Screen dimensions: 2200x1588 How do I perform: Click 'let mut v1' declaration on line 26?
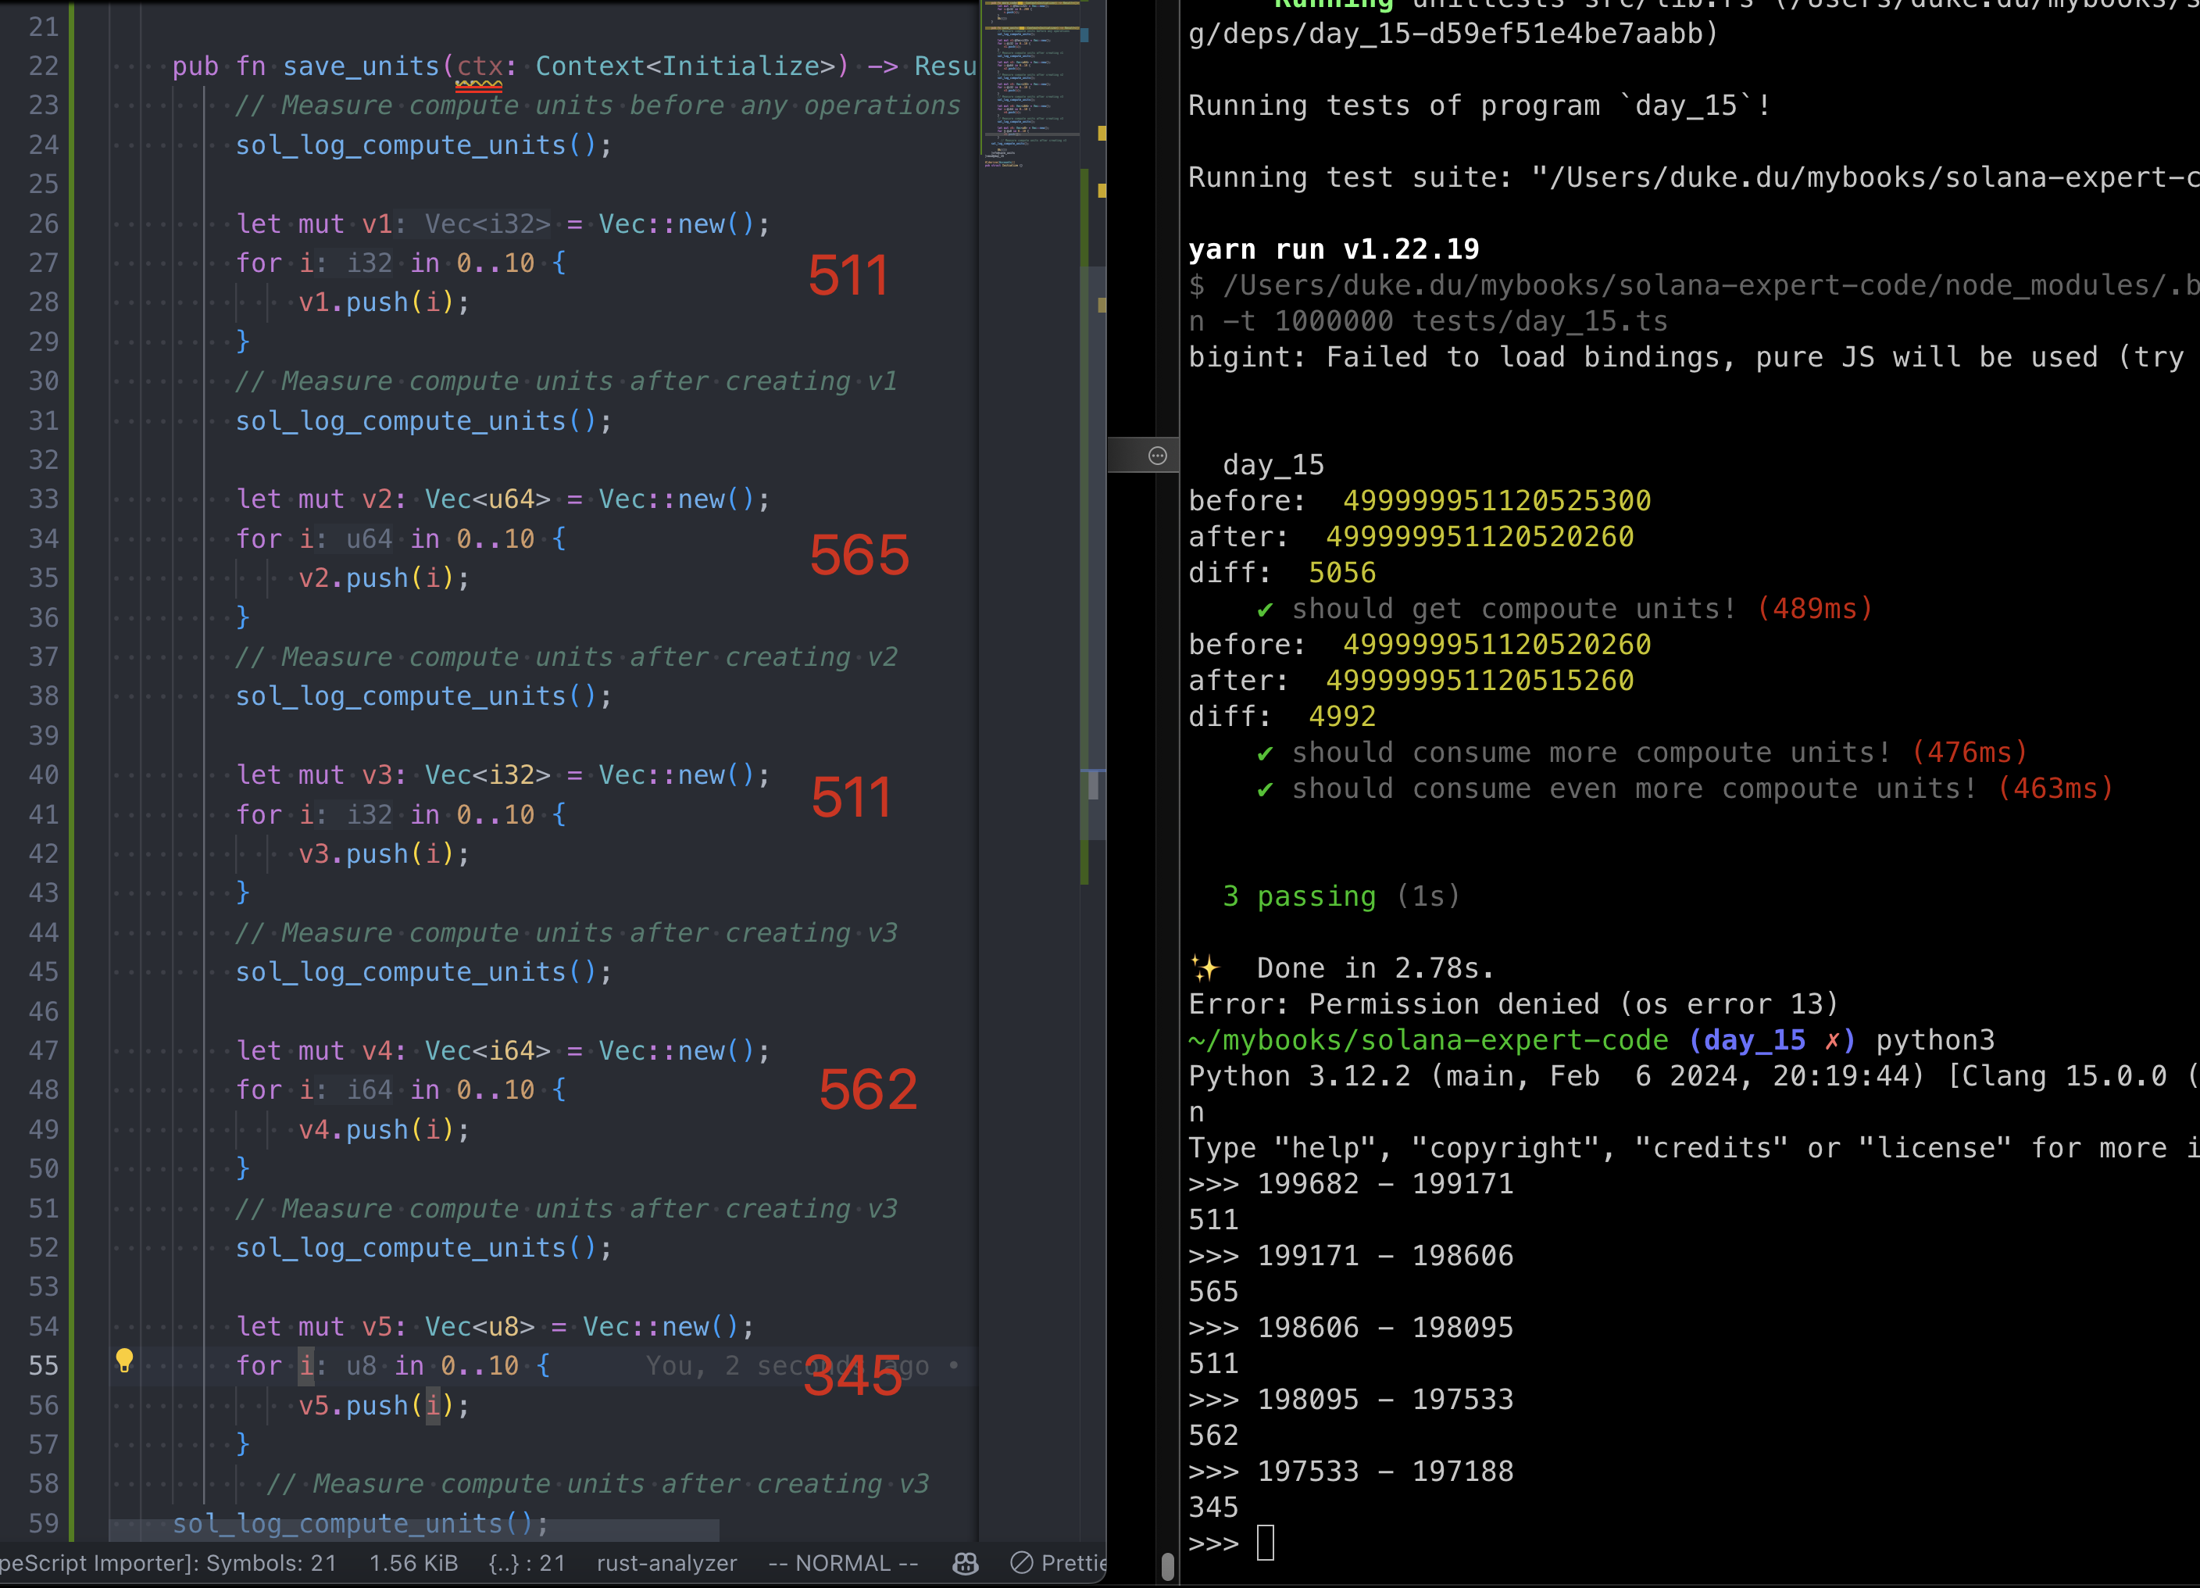tap(313, 224)
